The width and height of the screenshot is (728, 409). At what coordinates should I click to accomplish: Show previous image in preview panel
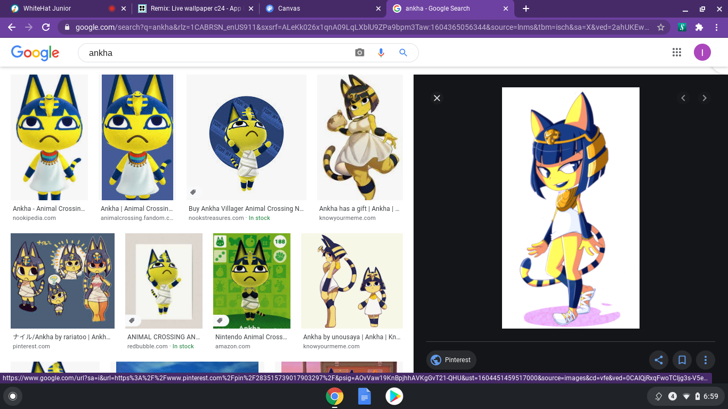[x=683, y=98]
